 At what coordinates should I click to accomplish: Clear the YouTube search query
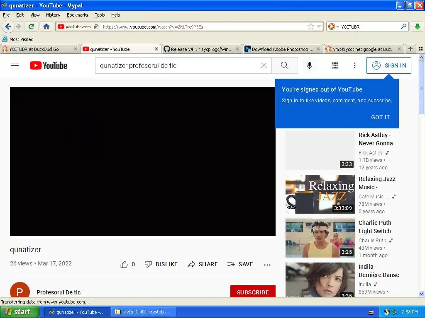pyautogui.click(x=264, y=65)
